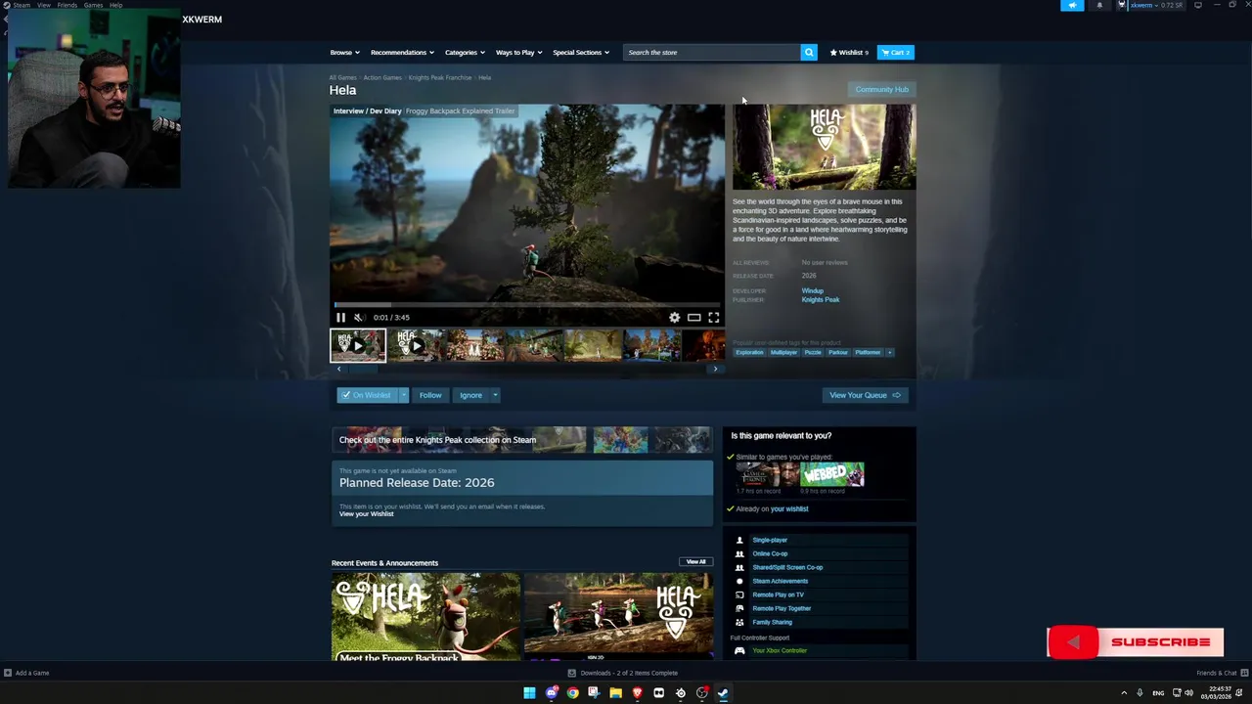Click the Single-player feature icon
1252x704 pixels.
click(739, 540)
